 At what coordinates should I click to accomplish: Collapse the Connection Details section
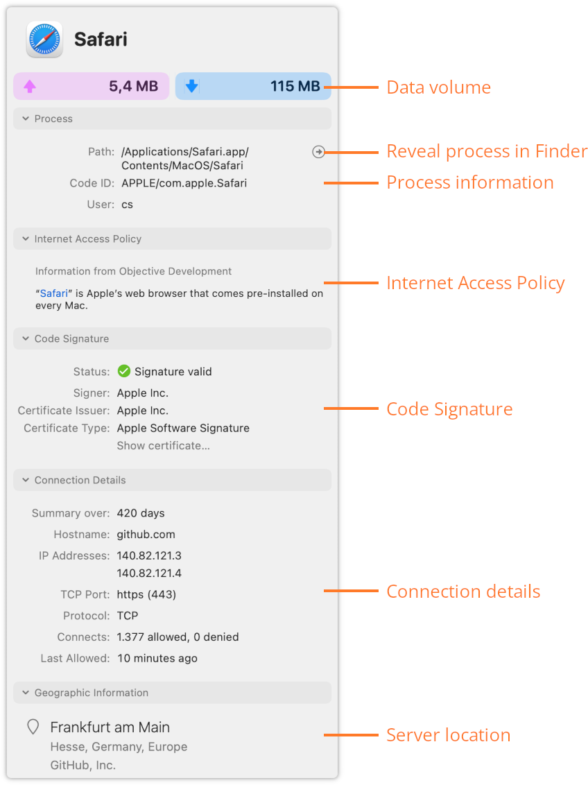26,480
